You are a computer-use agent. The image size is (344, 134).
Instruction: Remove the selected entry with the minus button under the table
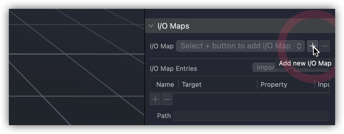[167, 99]
